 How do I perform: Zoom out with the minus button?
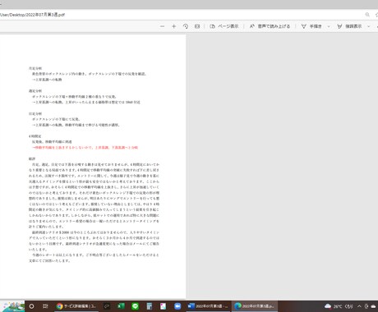(x=163, y=26)
